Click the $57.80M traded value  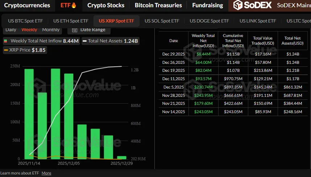click(x=263, y=62)
